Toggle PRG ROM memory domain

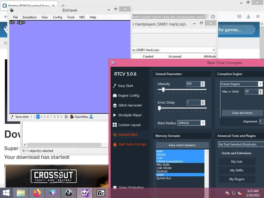pos(180,165)
